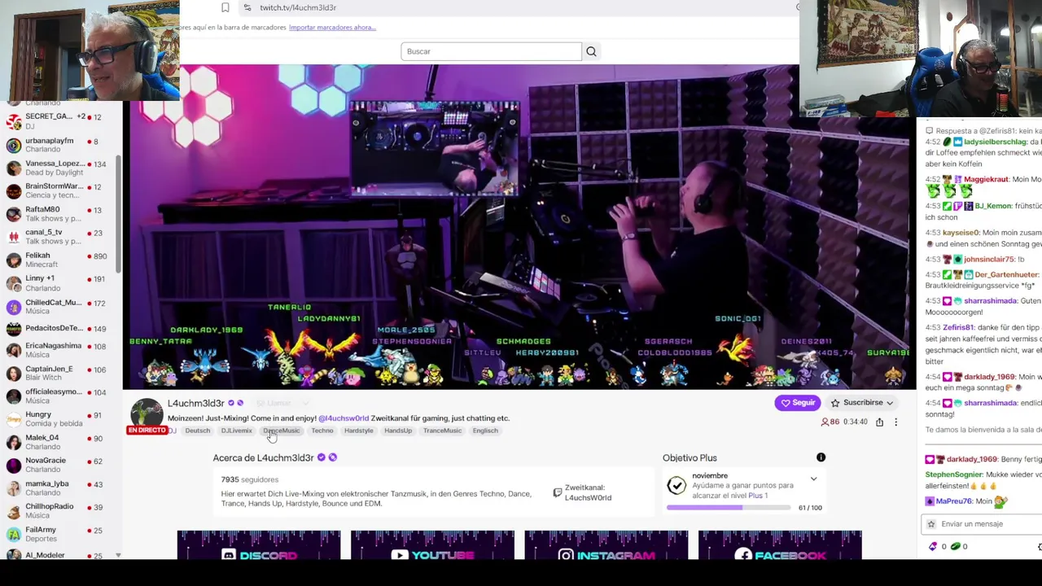
Task: Open Hungry channel avatar in sidebar
Action: click(x=13, y=419)
